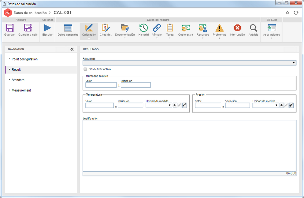Open Presión Unidad de medida dropdown
This screenshot has width=304, height=198.
pos(265,105)
